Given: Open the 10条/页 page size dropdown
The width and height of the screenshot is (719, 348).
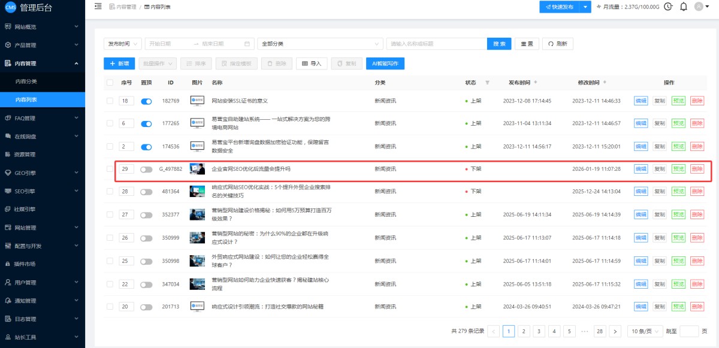Looking at the screenshot, I should pos(645,331).
